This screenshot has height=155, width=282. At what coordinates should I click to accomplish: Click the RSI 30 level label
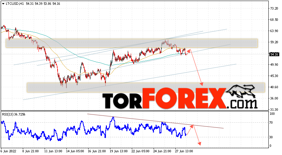[271, 137]
